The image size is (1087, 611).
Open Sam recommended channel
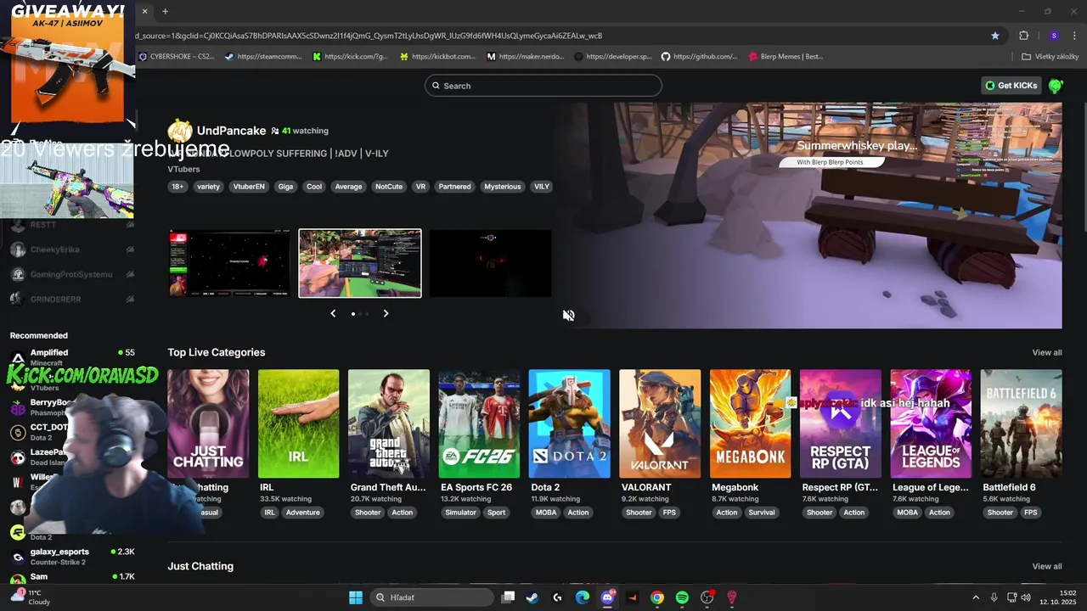point(72,577)
